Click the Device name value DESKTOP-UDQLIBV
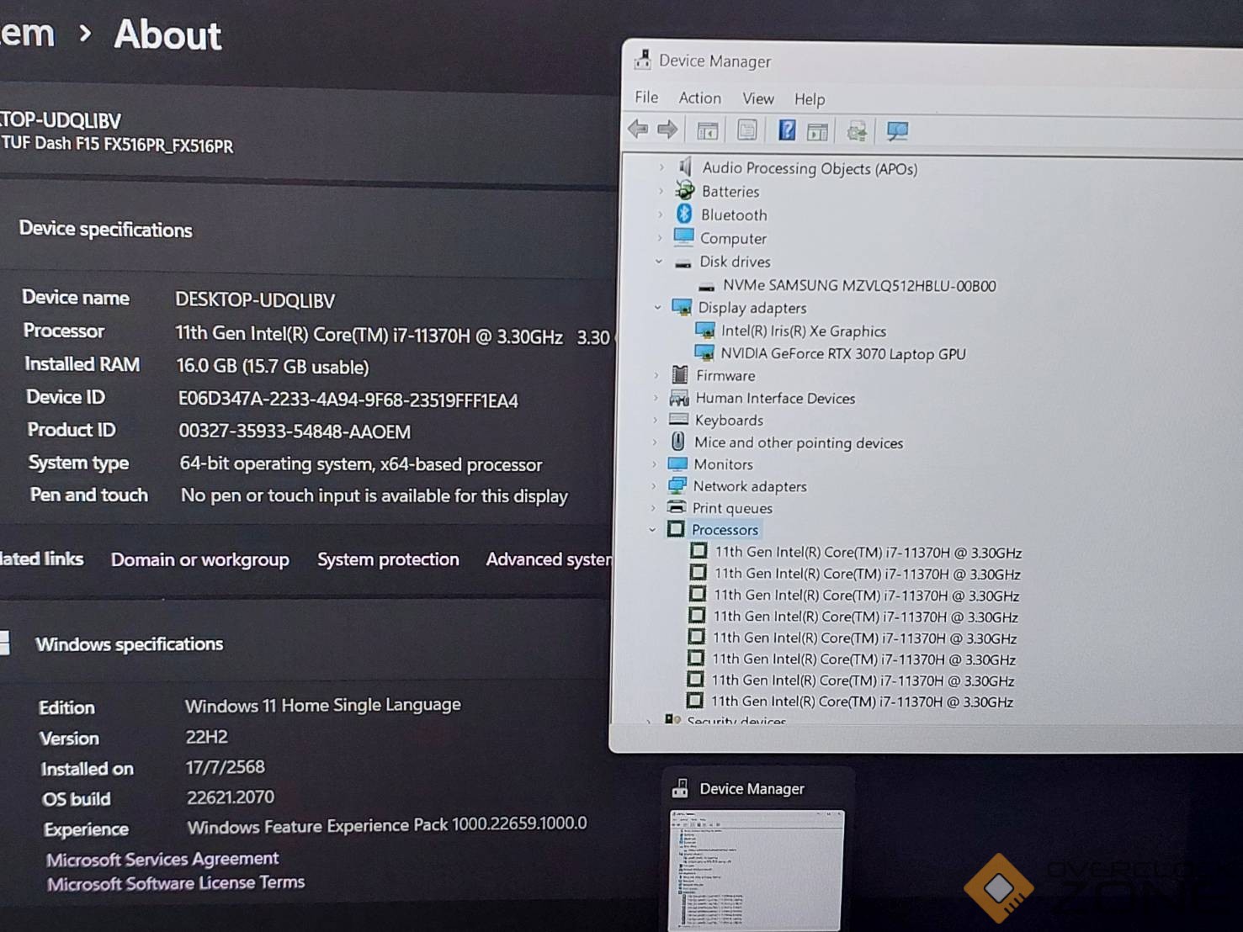 coord(255,300)
